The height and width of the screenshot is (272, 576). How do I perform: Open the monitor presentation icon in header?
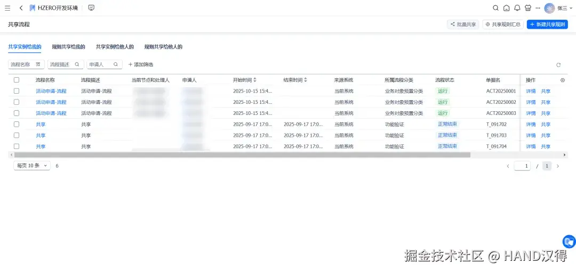92,7
